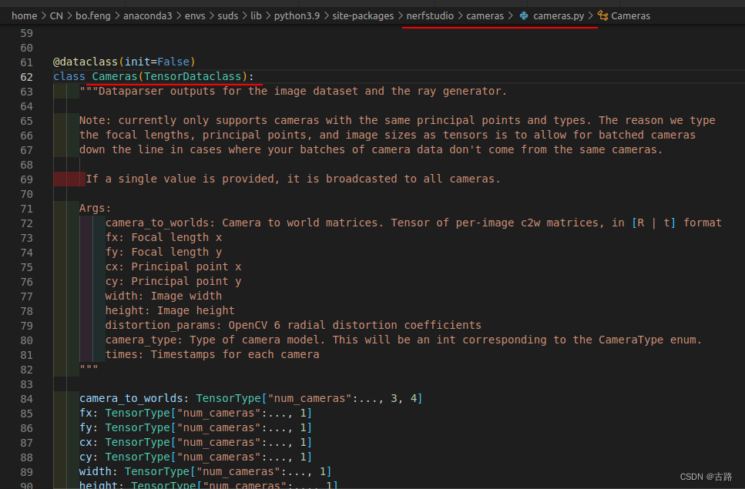
Task: Select the 'suds' breadcrumb segment
Action: point(228,15)
